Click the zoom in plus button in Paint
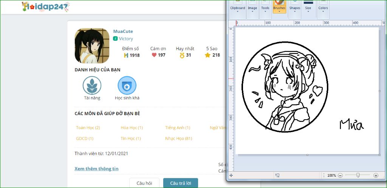Viewport: 387px width, 188px height. (376, 176)
